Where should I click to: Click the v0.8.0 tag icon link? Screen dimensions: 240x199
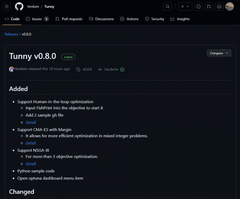(x=84, y=69)
